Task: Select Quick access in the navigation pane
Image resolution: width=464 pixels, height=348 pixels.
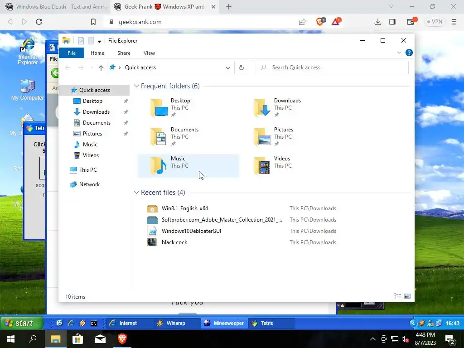Action: 94,90
